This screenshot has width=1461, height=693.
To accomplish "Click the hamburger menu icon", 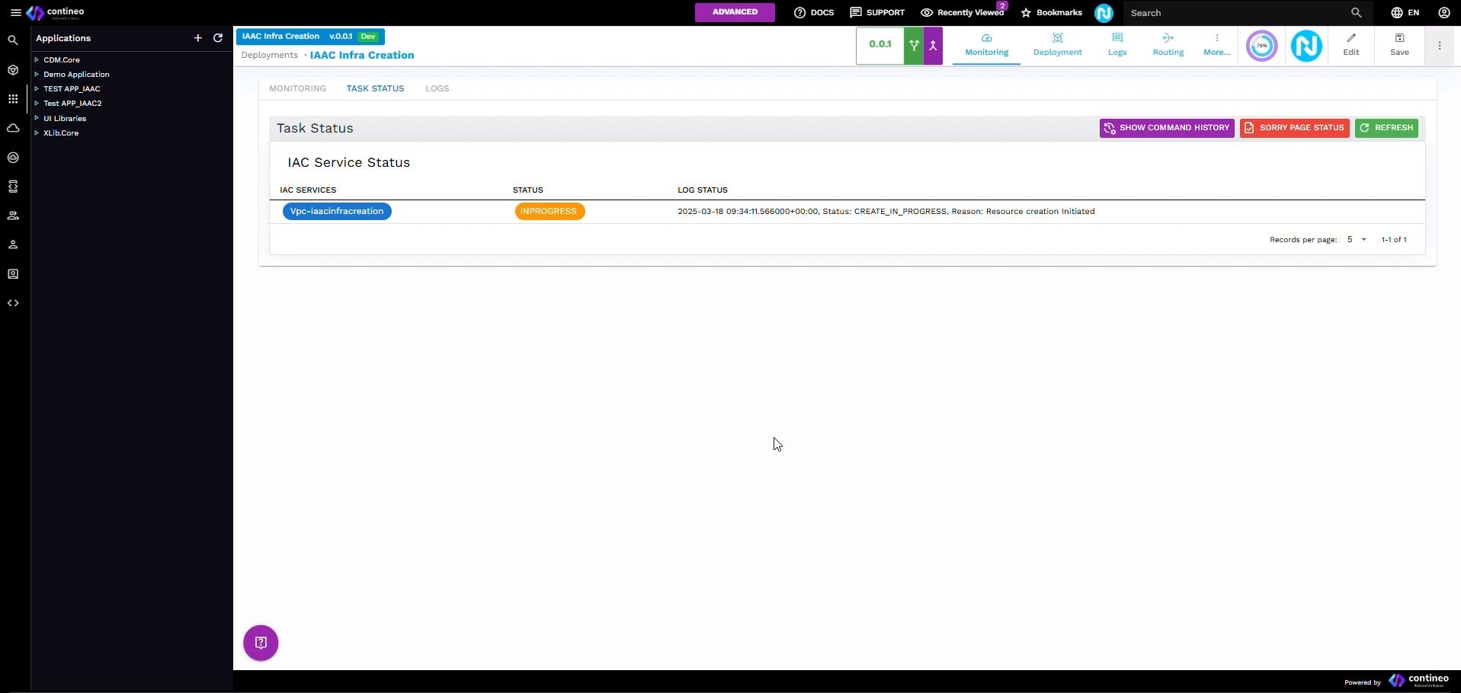I will coord(15,13).
